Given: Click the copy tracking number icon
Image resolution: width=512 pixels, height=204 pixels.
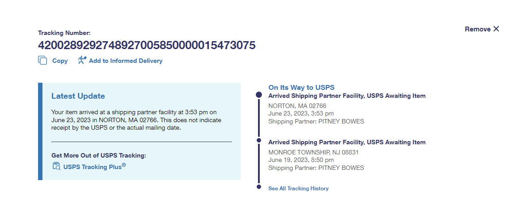Looking at the screenshot, I should coord(42,61).
